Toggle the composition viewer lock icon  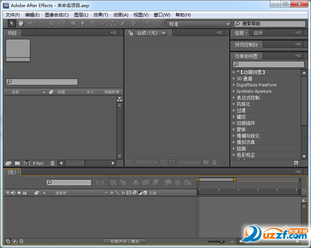click(131, 33)
